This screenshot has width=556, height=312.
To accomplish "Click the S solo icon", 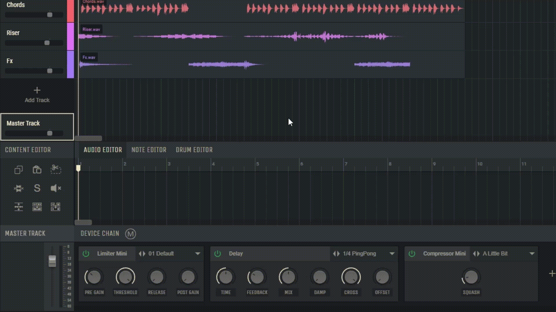I will (37, 188).
